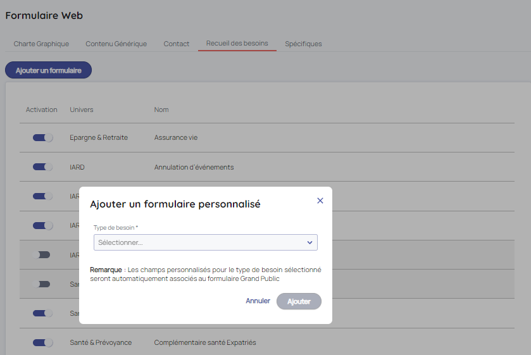Enable the switched-off IARD row toggle
The image size is (531, 355).
tap(42, 254)
